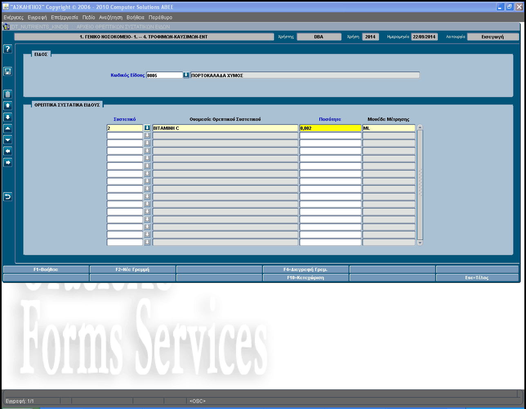Screen dimensions: 526x409
Task: Click the Συστατικό column header
Action: point(125,119)
